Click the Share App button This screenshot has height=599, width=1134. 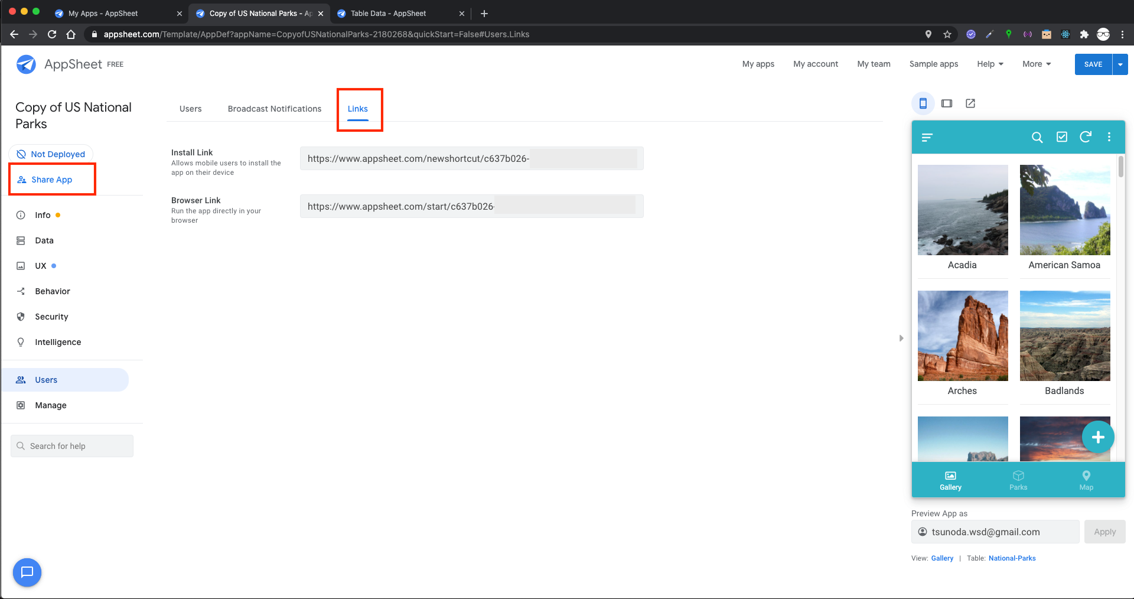coord(45,180)
